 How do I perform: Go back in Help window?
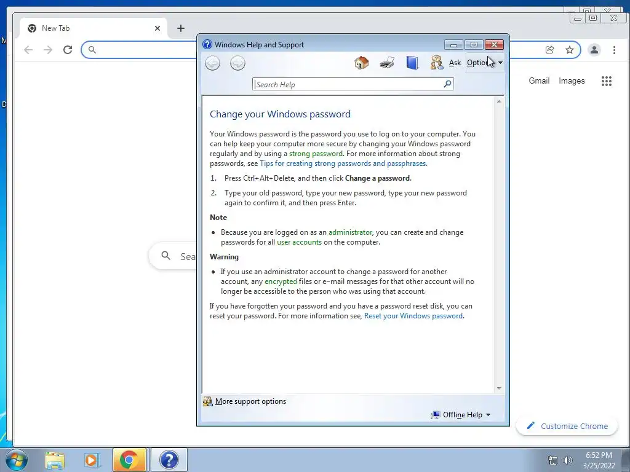212,63
